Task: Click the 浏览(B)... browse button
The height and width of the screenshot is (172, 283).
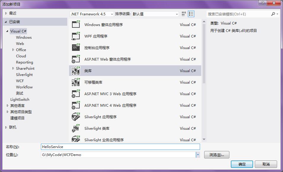Action: point(217,155)
